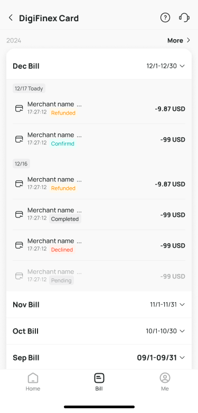Select the Bill tab in the bottom bar
This screenshot has height=413, width=198.
(x=99, y=382)
